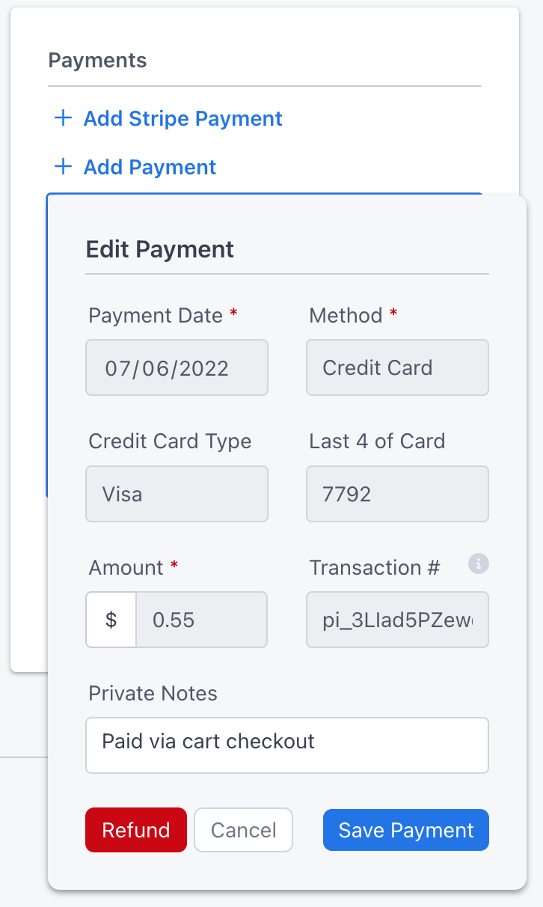The height and width of the screenshot is (907, 543).
Task: Click the dollar sign prefix of Amount
Action: click(x=111, y=620)
